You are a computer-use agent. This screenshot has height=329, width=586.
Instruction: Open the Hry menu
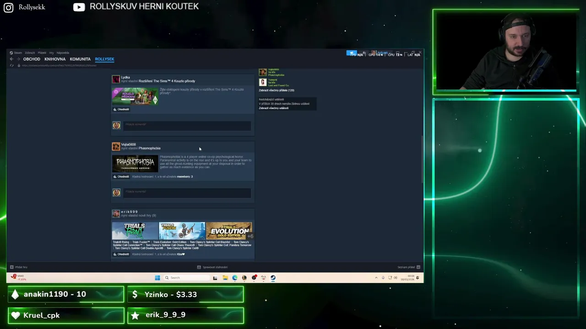click(51, 53)
